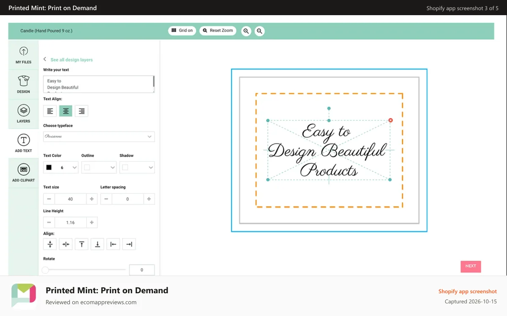
Task: Decrease letter spacing with minus button
Action: 106,199
